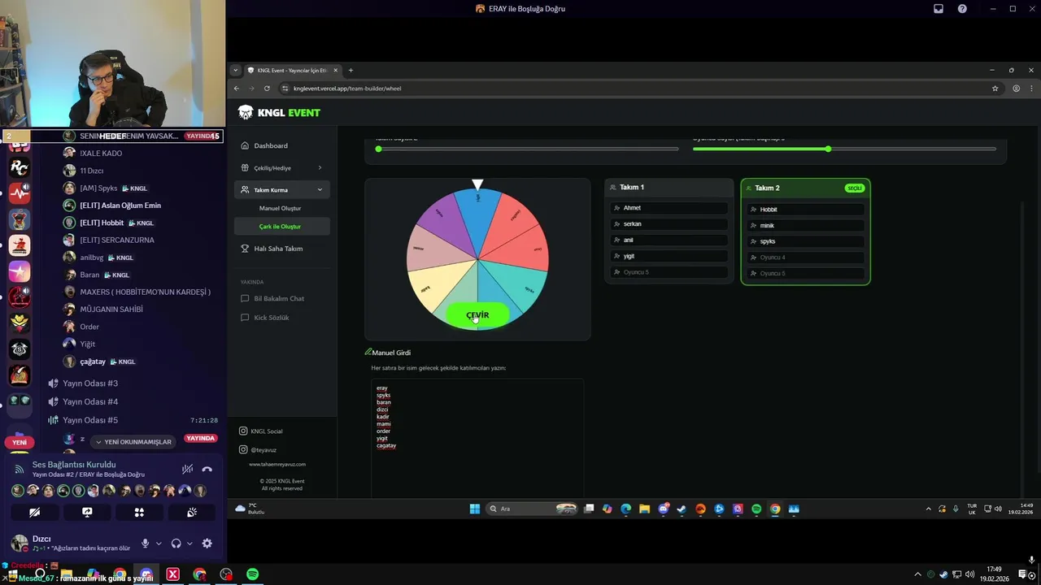The image size is (1041, 585).
Task: Bookmark this page with the star icon
Action: pyautogui.click(x=995, y=88)
